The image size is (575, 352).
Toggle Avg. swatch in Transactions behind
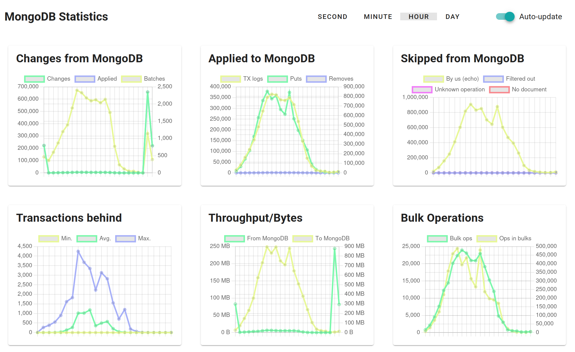pos(87,239)
